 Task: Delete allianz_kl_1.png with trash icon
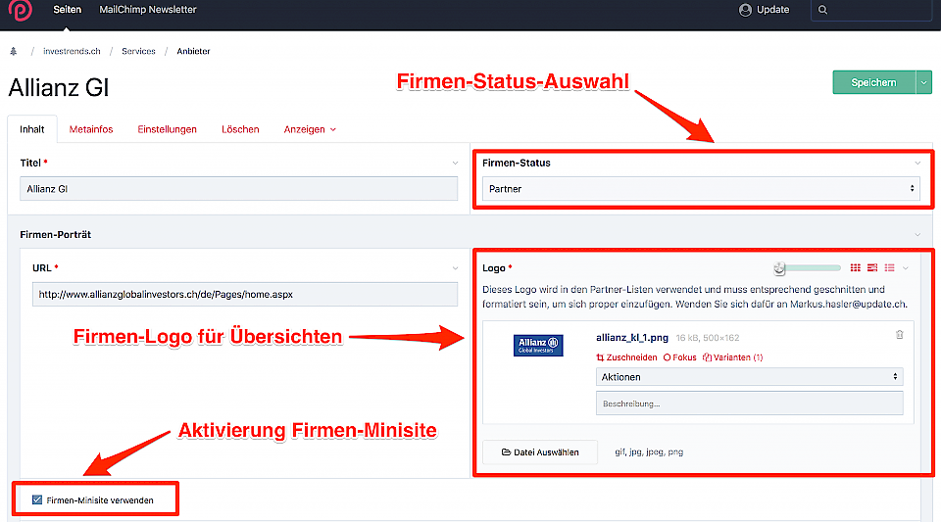tap(899, 335)
